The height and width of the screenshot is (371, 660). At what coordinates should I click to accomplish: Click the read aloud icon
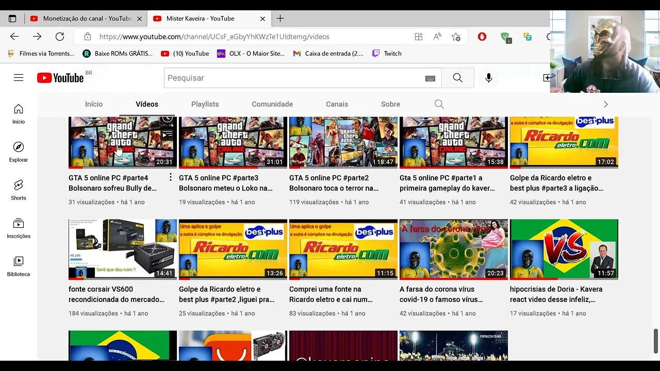coord(437,37)
